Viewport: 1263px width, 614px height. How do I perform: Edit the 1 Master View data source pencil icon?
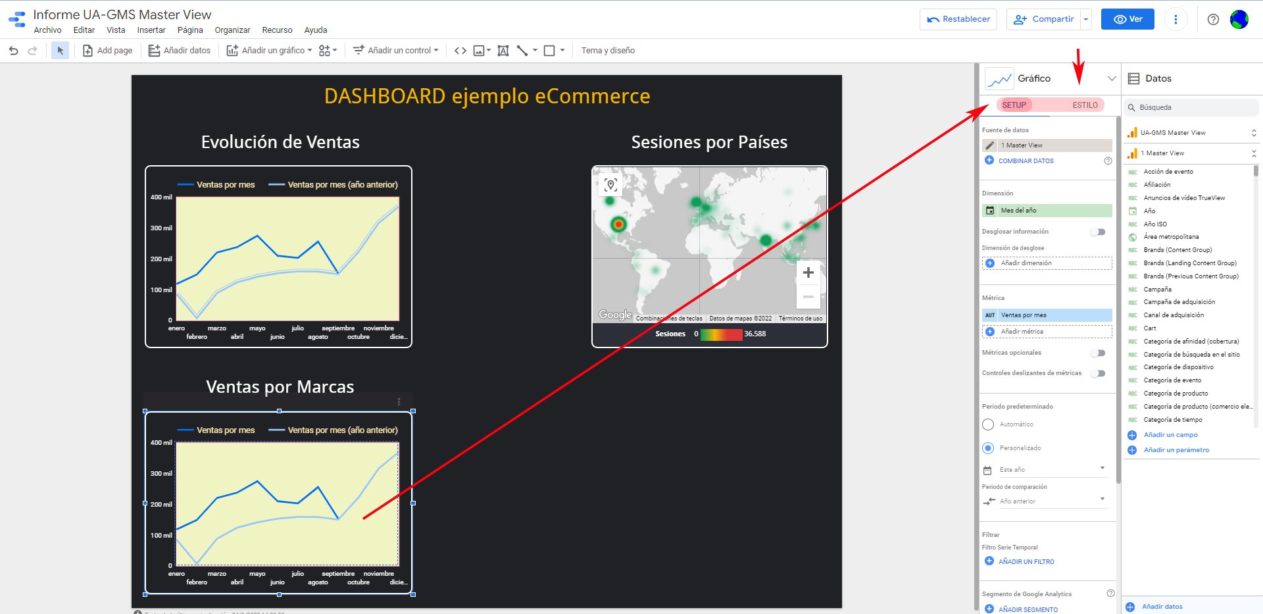pyautogui.click(x=990, y=145)
